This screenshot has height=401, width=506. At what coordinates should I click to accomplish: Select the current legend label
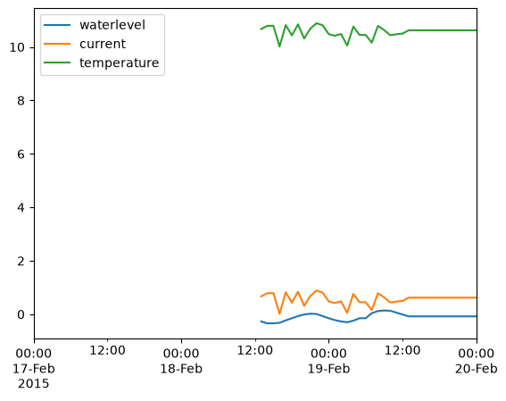click(103, 44)
